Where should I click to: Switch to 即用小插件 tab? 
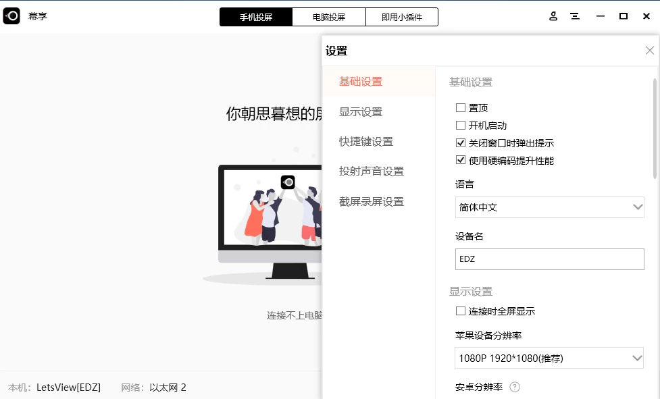pyautogui.click(x=402, y=16)
